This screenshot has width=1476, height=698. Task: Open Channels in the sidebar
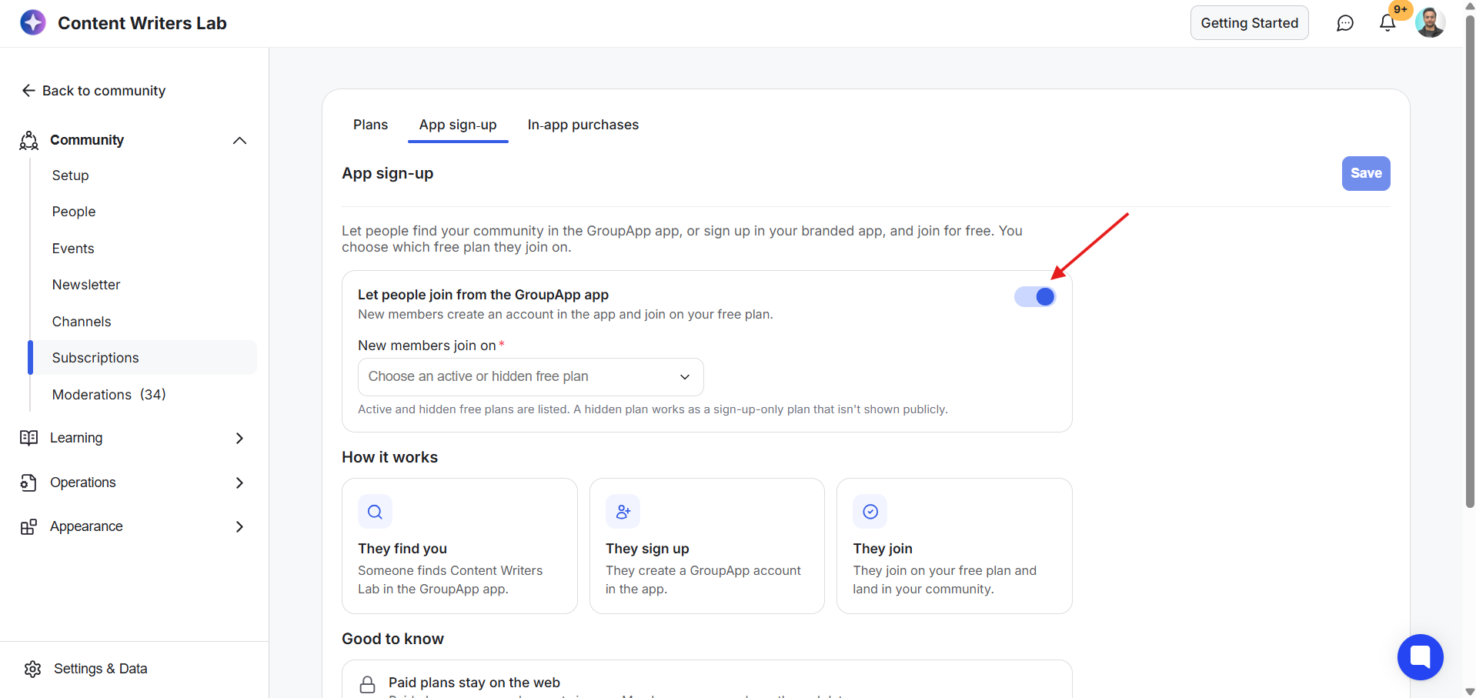coord(82,322)
